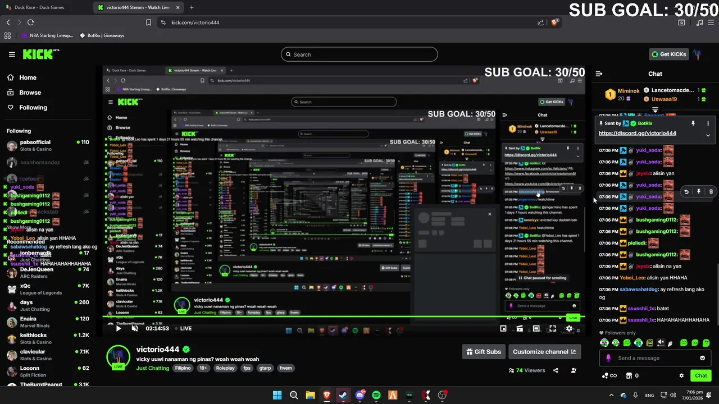Click the user icon beside share

[x=574, y=370]
